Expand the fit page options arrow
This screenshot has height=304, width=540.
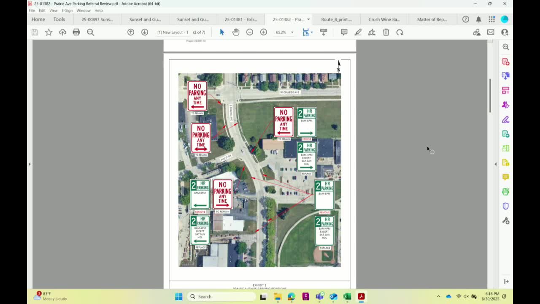point(312,32)
